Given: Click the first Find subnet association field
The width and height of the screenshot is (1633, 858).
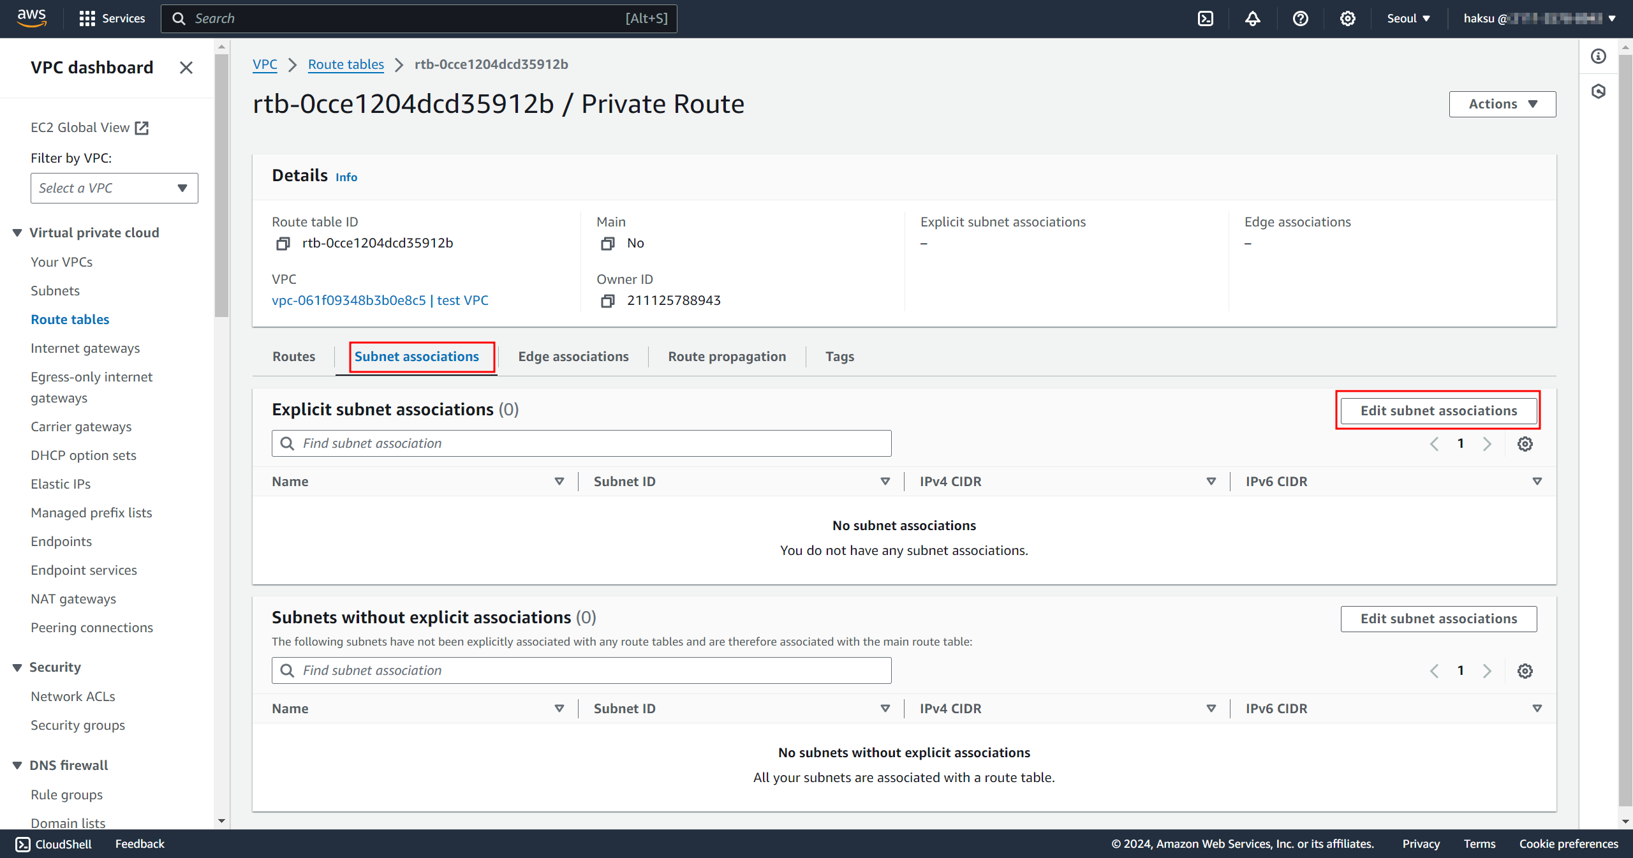Looking at the screenshot, I should click(581, 443).
